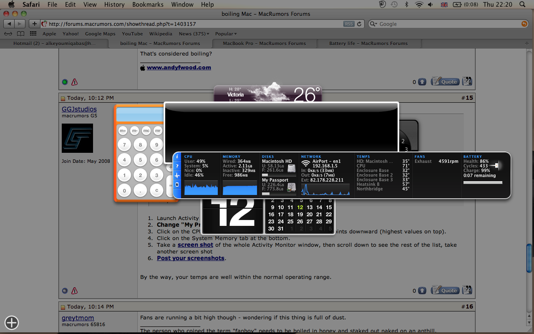Switch to Hotmail (2) tab
Image resolution: width=534 pixels, height=334 pixels.
[54, 43]
